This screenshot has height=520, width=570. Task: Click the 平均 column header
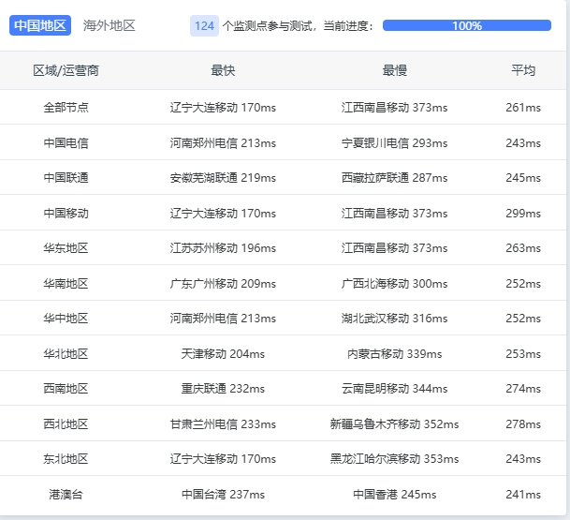click(x=523, y=70)
